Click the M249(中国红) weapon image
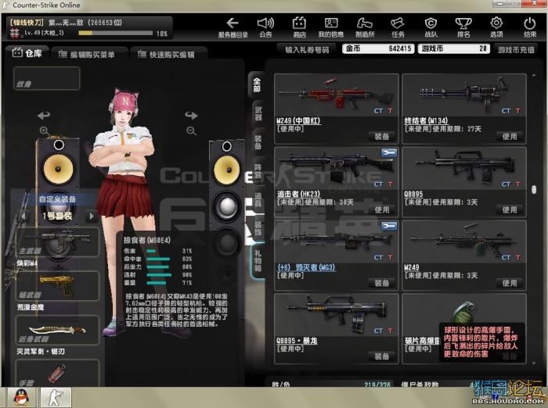548x408 pixels. [336, 95]
